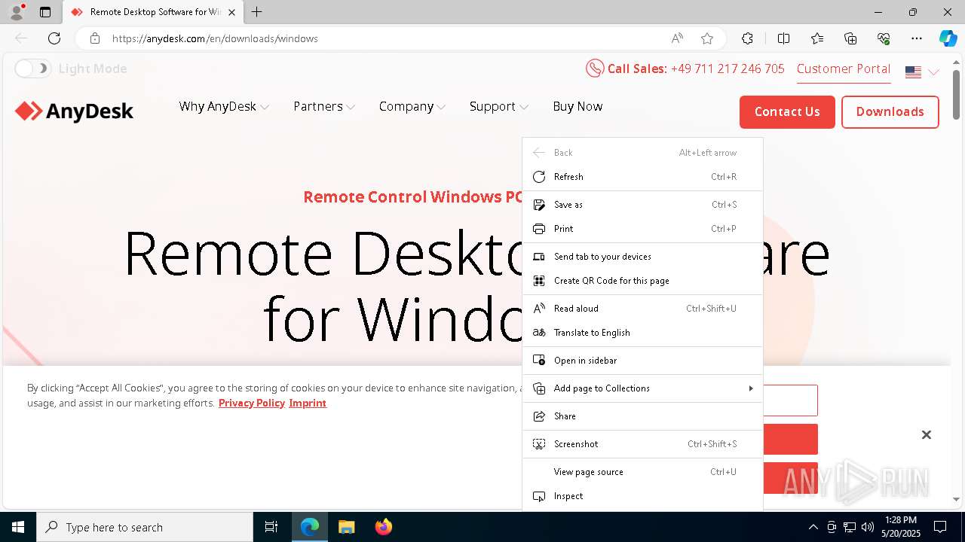Expand the Why AnyDesk menu

pyautogui.click(x=224, y=107)
